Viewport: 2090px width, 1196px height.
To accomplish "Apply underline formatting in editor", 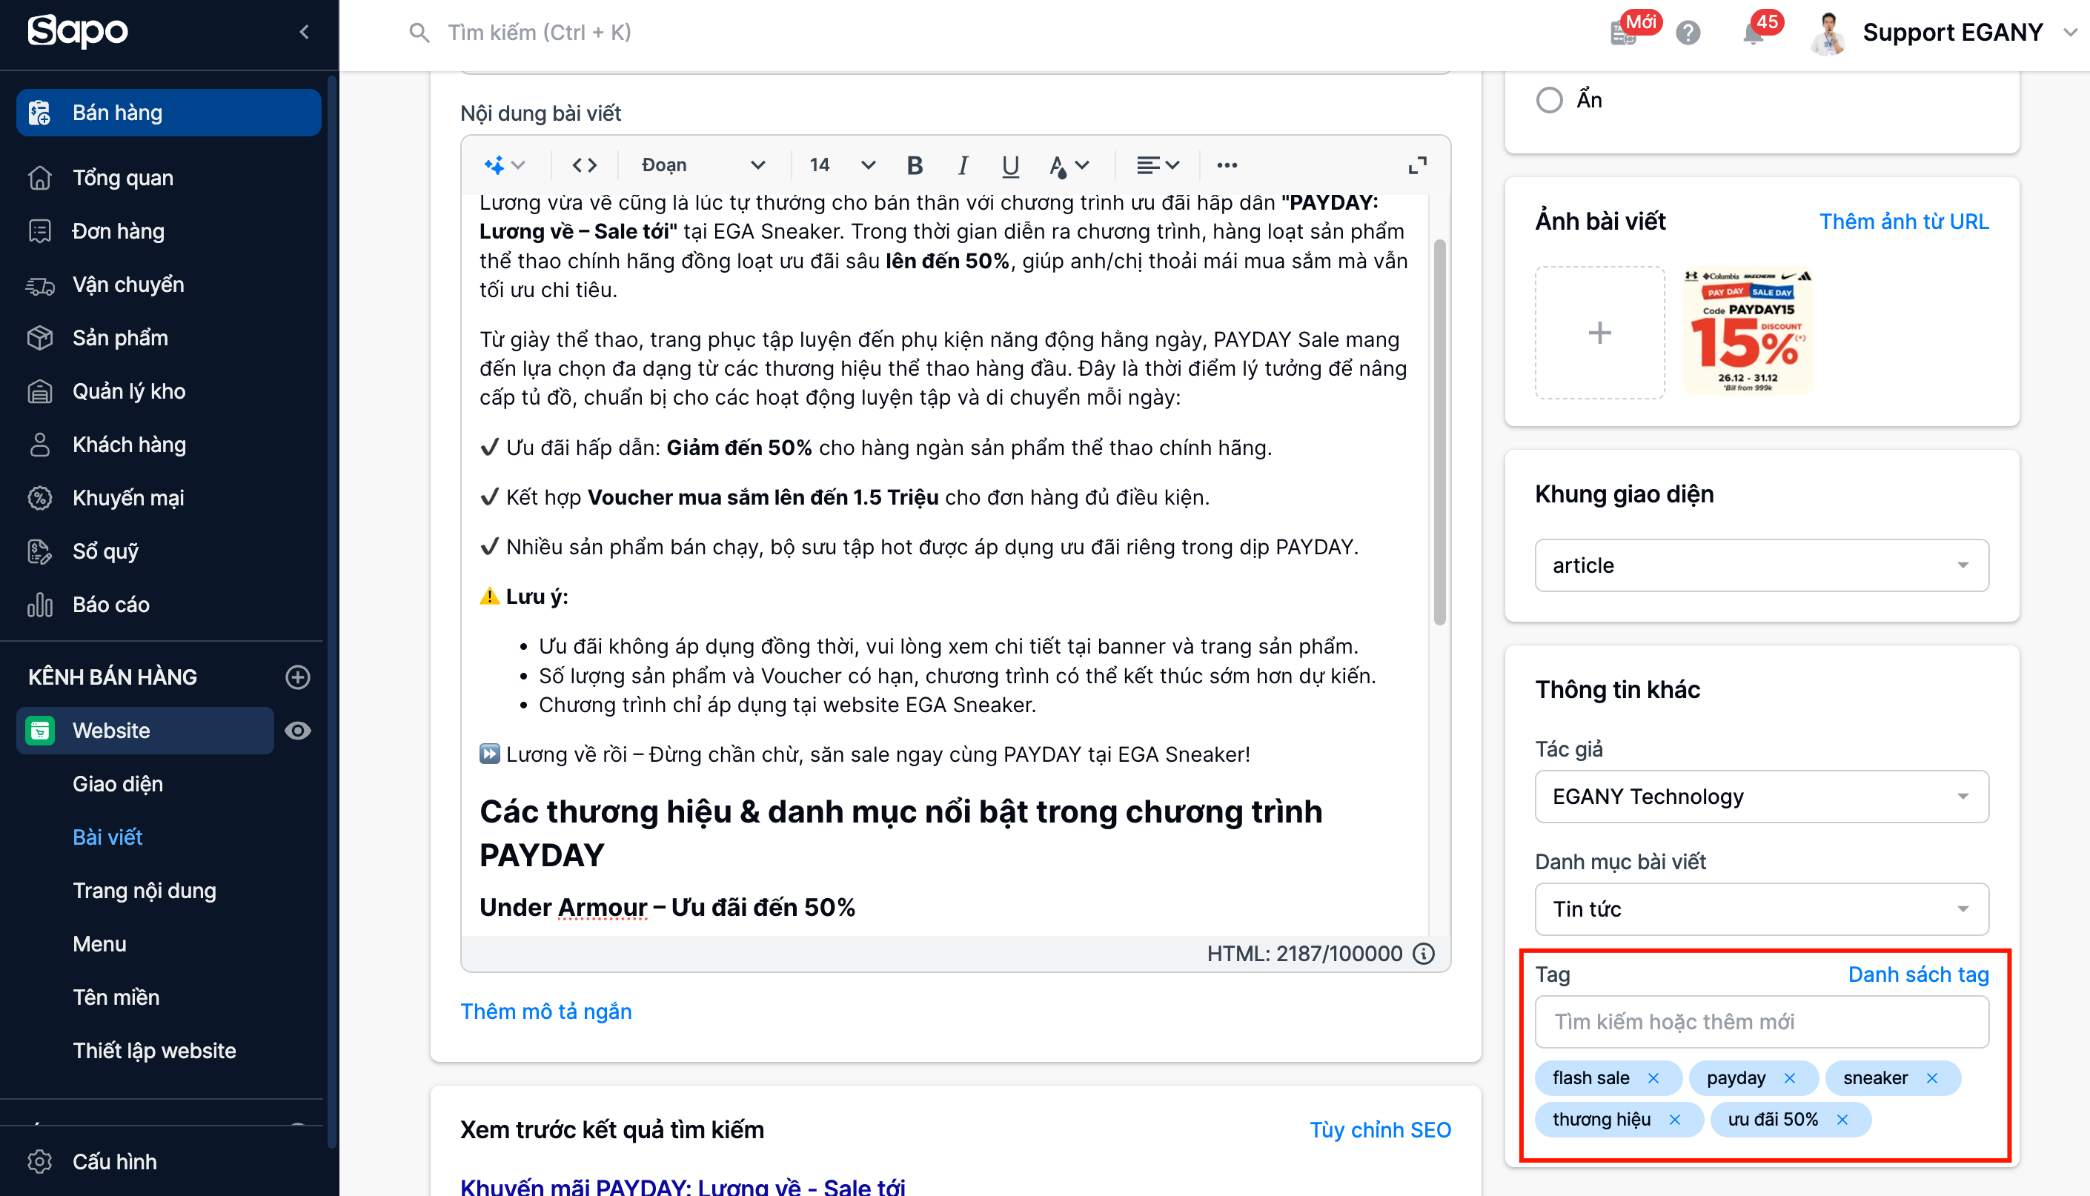I will (1009, 165).
